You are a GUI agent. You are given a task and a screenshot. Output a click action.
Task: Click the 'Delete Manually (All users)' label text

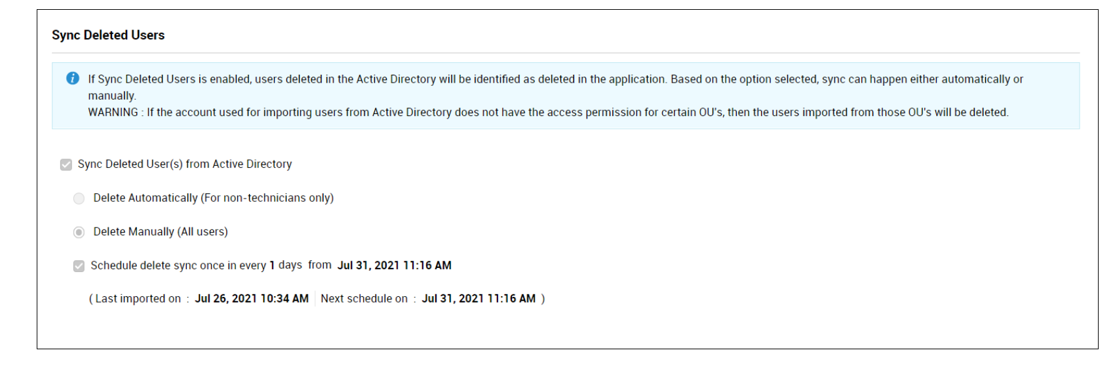coord(161,232)
